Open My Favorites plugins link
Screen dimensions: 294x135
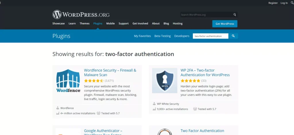(142, 36)
